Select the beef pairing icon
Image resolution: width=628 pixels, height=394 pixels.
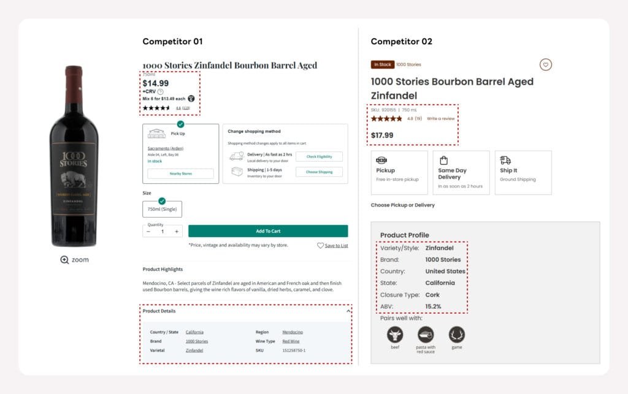coord(395,335)
